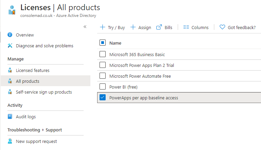This screenshot has width=261, height=150.
Task: Select All products in sidebar
Action: click(28, 81)
